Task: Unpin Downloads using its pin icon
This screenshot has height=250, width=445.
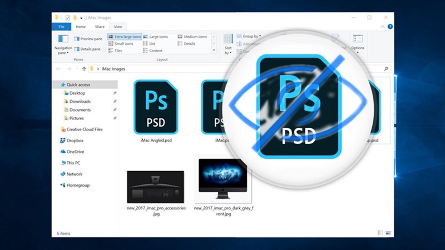Action: 115,102
